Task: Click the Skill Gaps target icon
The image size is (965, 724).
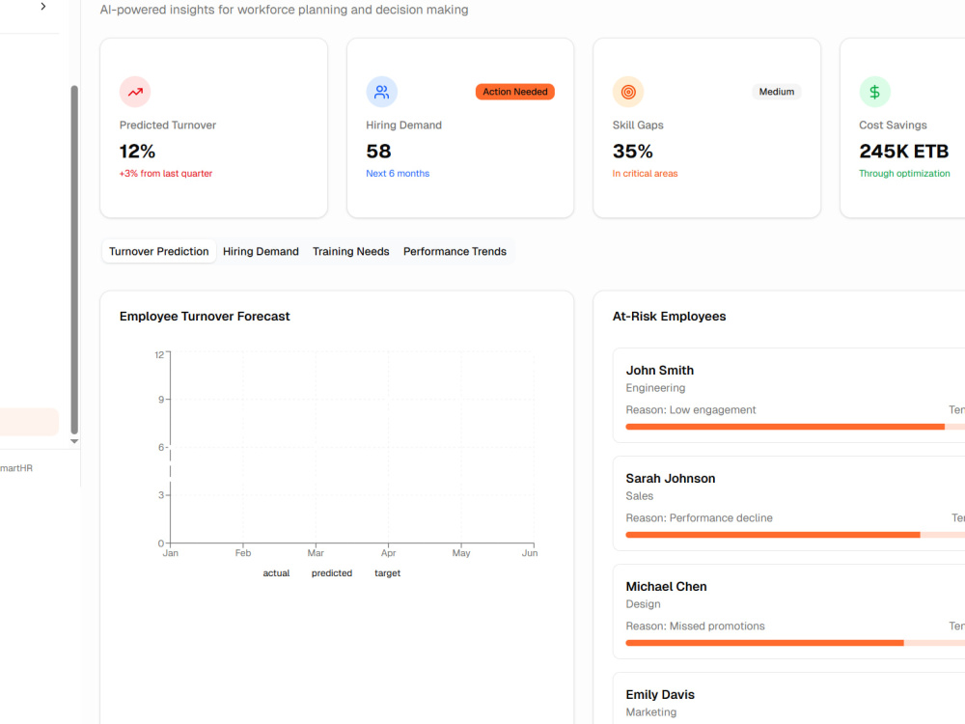Action: pyautogui.click(x=628, y=92)
